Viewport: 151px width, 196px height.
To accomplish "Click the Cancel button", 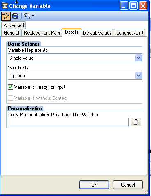I will coord(128,185).
